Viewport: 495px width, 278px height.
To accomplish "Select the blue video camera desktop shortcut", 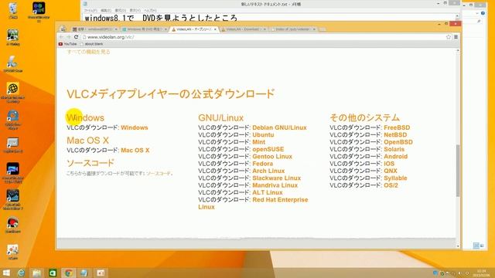I will coord(13,173).
